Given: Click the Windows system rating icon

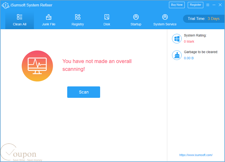Looking at the screenshot, I should [x=177, y=39].
